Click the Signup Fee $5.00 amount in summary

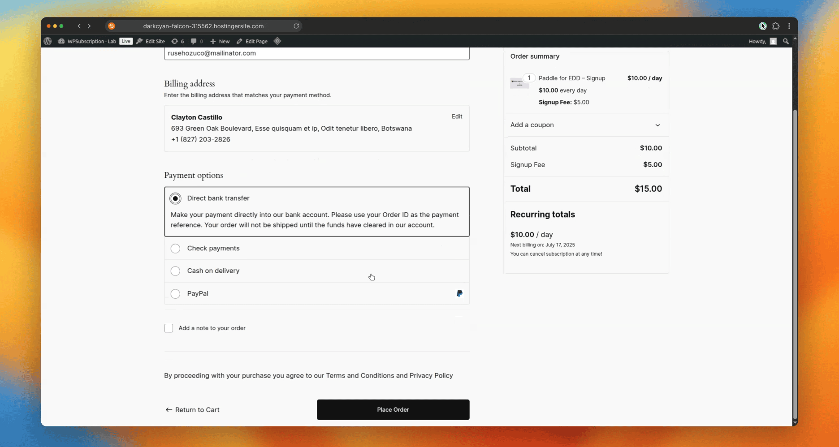click(653, 164)
